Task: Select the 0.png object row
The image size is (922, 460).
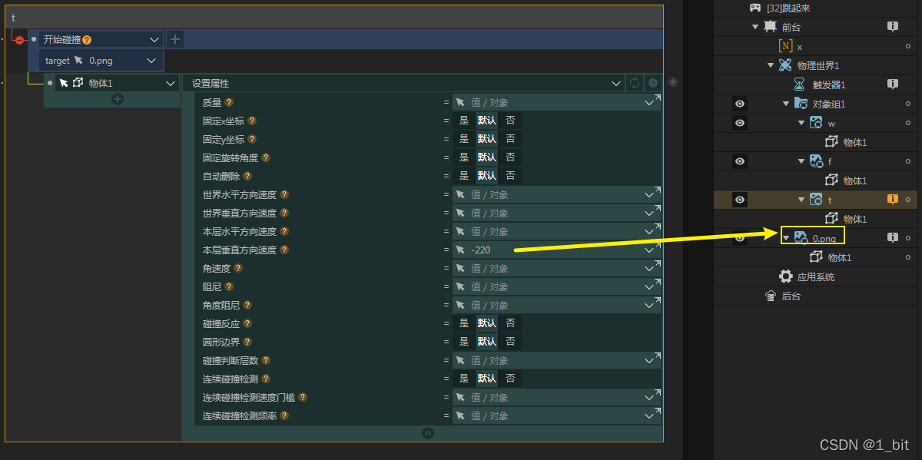Action: tap(816, 238)
